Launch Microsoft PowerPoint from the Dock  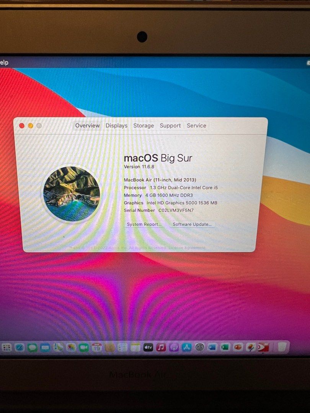[x=238, y=348]
